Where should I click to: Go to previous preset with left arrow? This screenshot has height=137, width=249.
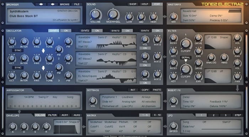41,4
